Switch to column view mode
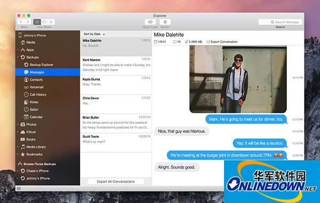Viewport: 320px width, 203px height. point(44,22)
